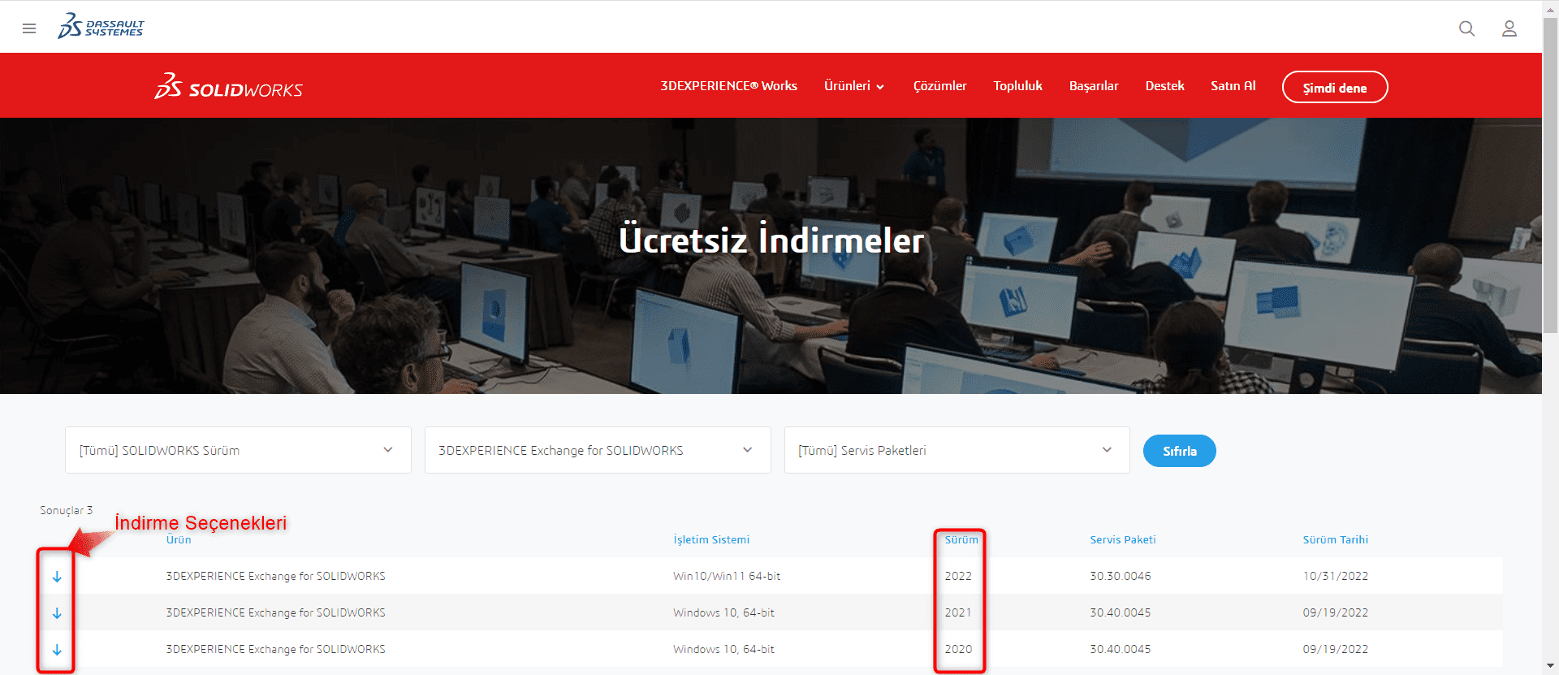Sort by İşletim Sistemi column header
The height and width of the screenshot is (675, 1559).
[x=711, y=540]
